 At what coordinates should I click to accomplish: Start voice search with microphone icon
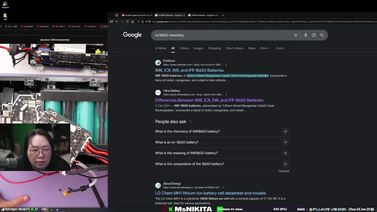pos(305,35)
